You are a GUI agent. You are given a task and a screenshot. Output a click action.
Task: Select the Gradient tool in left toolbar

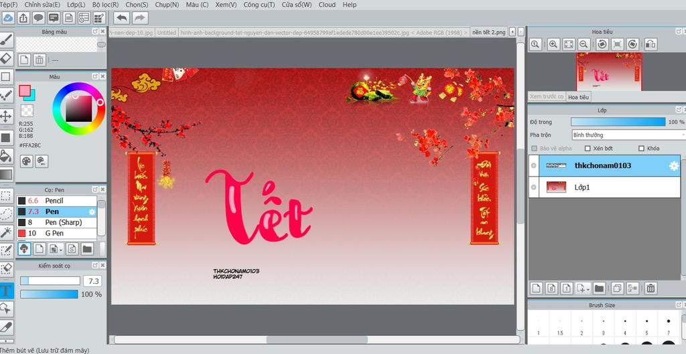[6, 175]
